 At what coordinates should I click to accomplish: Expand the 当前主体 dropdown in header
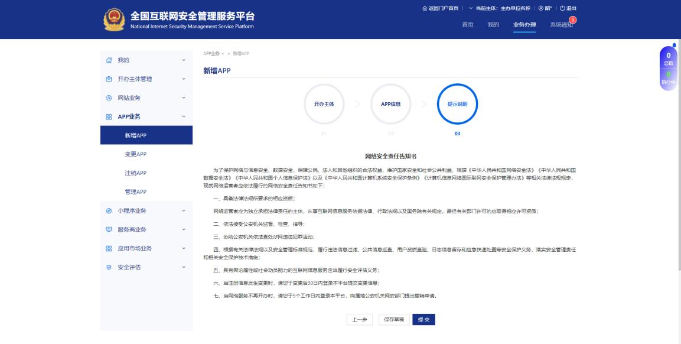click(470, 8)
